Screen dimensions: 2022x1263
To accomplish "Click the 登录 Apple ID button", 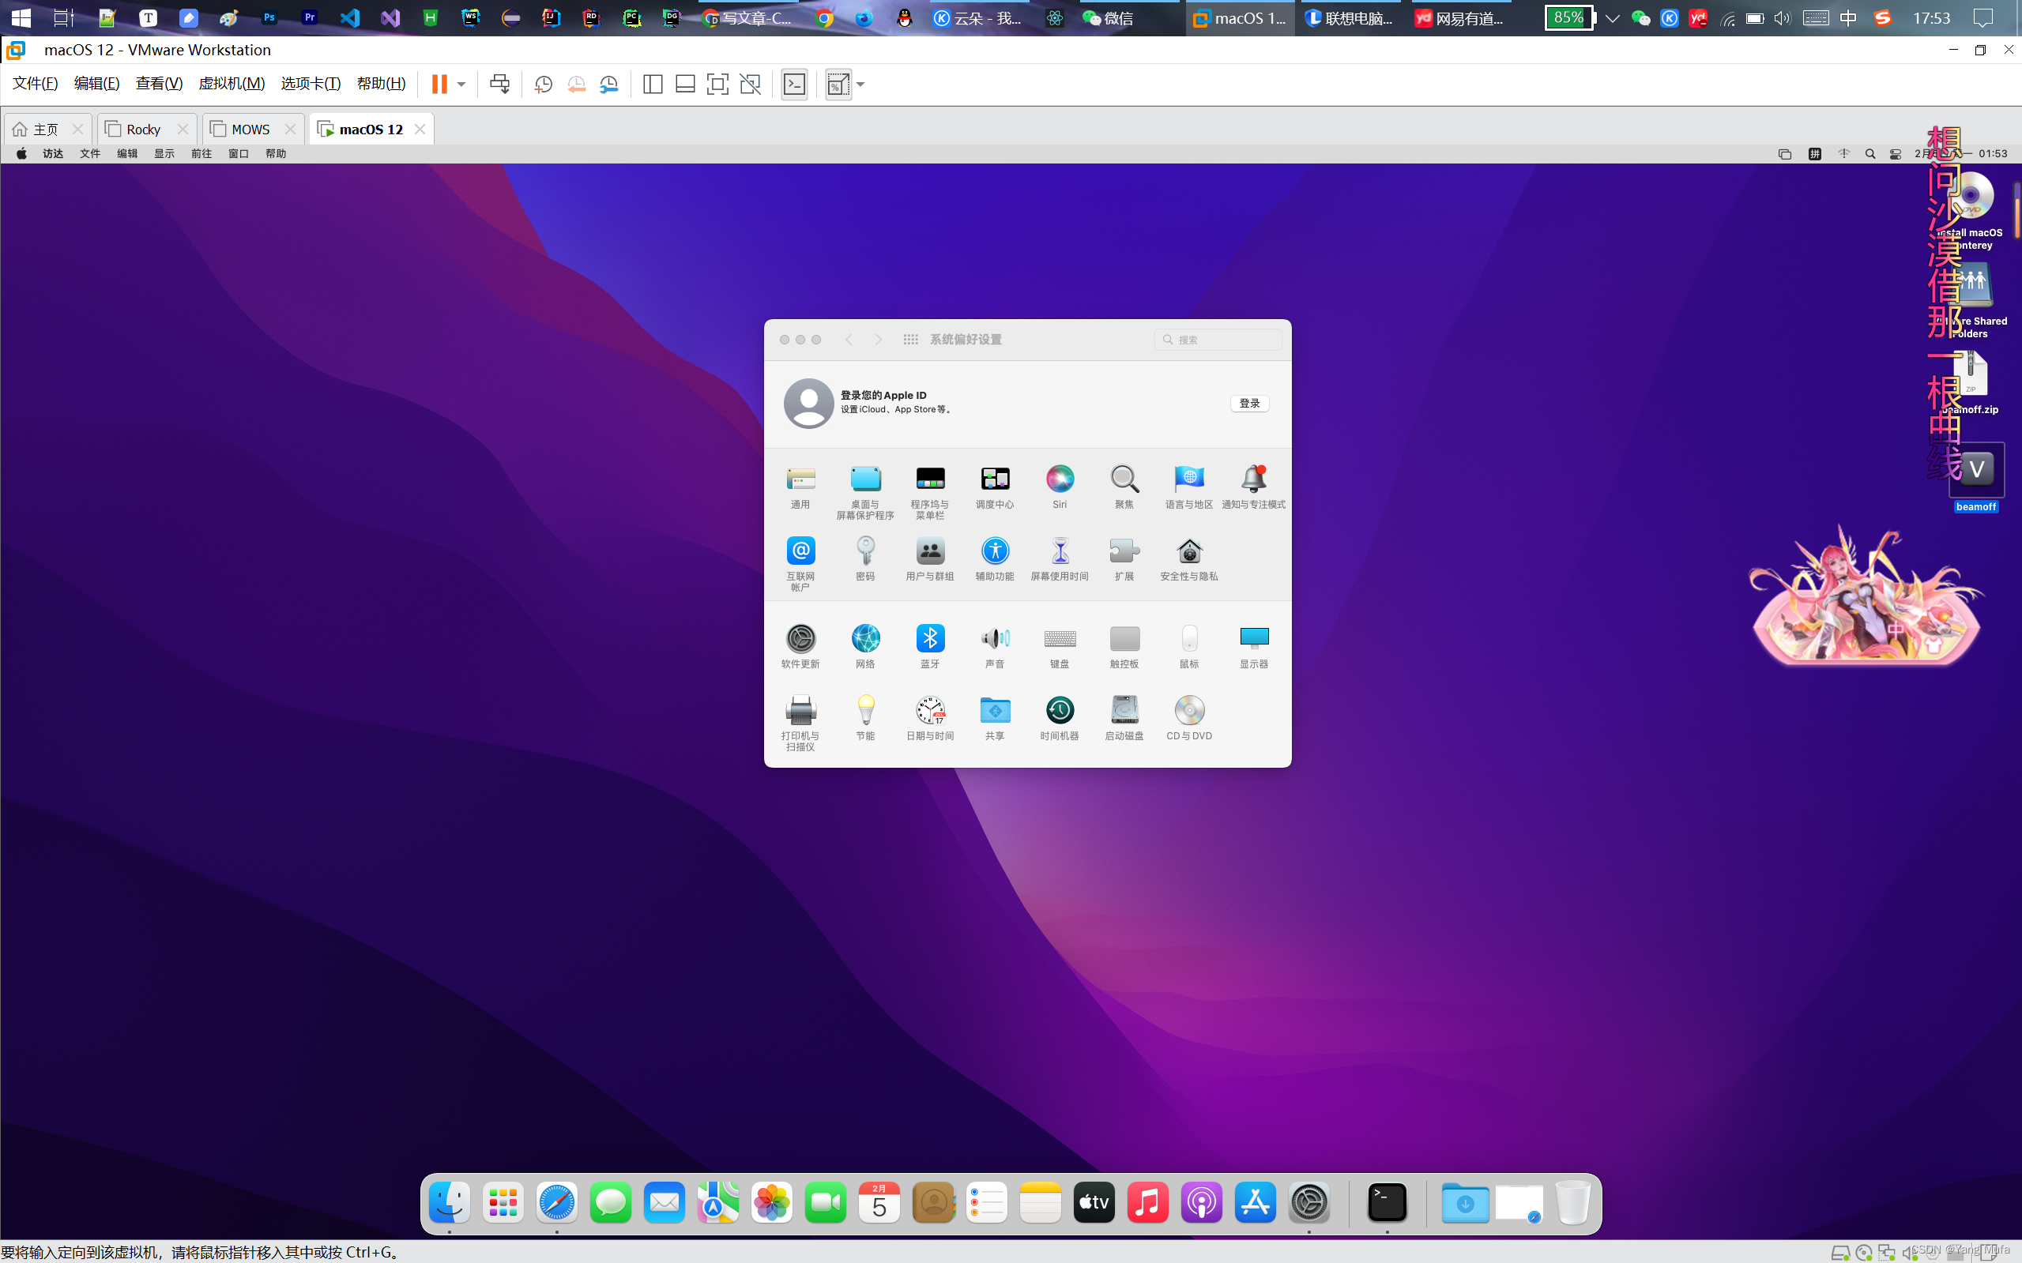I will click(1249, 404).
